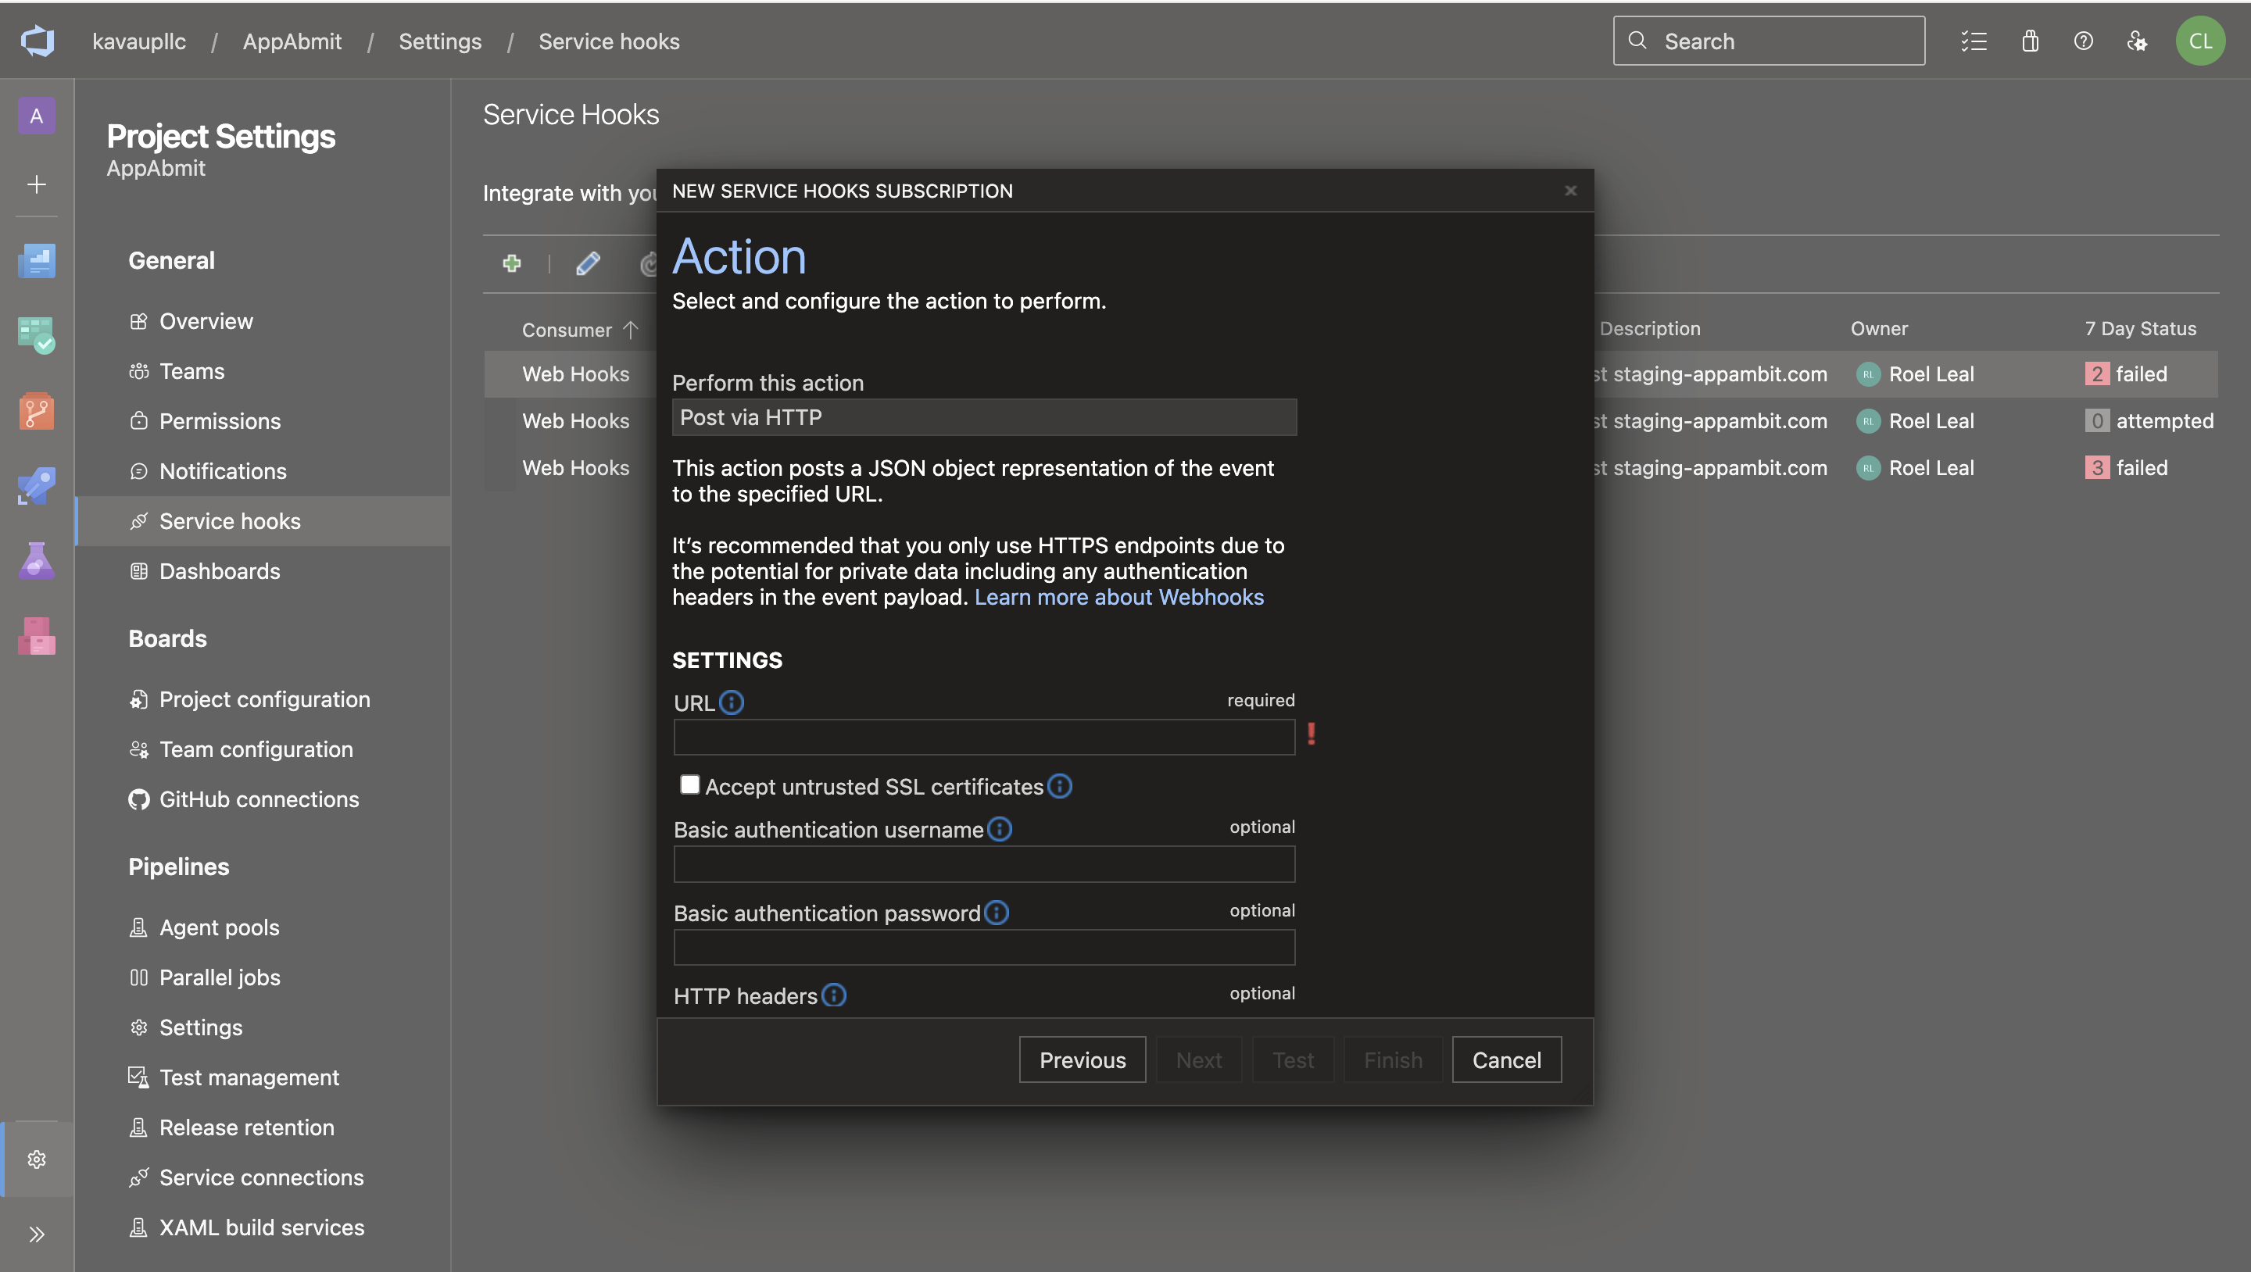Open the Marketplace shopping bag icon
2251x1272 pixels.
coord(2030,41)
